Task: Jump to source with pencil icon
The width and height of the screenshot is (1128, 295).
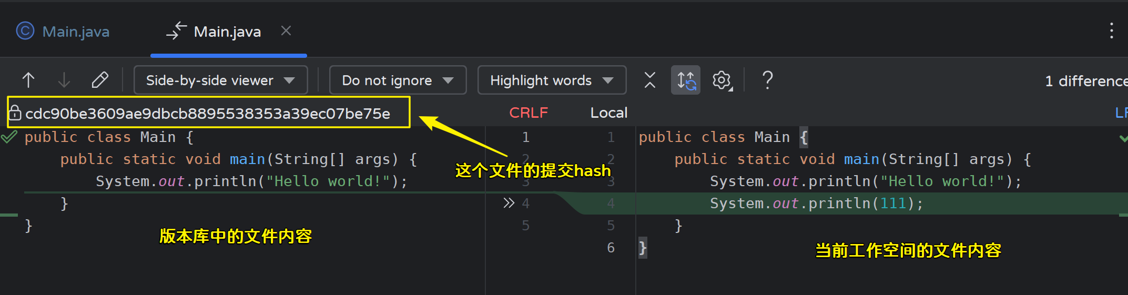Action: tap(100, 80)
